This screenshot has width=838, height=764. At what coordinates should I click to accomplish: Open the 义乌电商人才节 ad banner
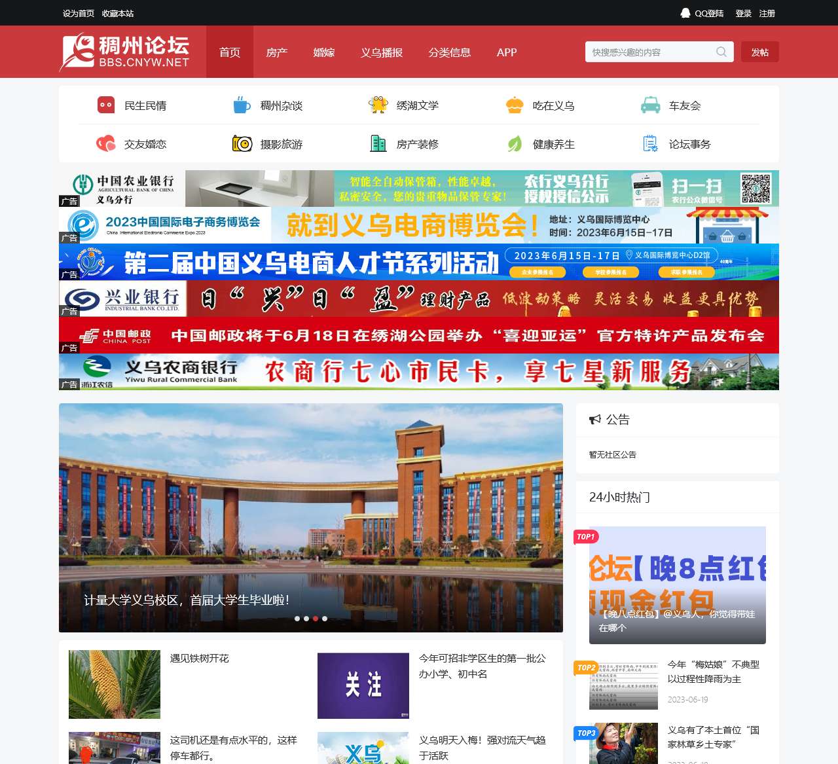419,262
